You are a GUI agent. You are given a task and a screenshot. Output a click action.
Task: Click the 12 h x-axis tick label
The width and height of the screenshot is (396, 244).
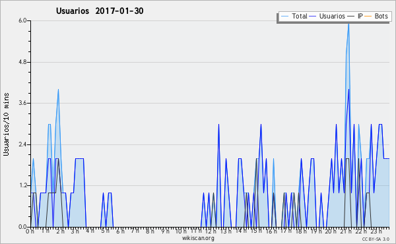[211, 231]
